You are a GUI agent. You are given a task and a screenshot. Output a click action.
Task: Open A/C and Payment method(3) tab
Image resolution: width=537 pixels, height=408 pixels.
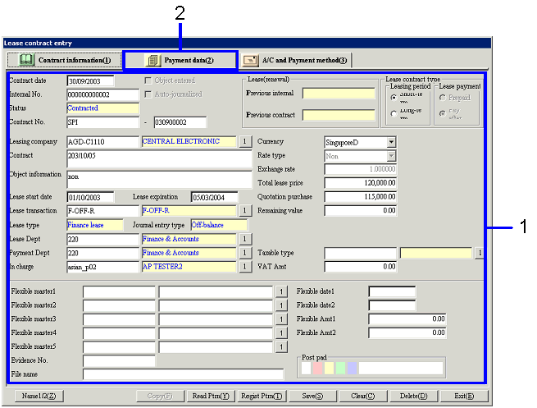[x=295, y=61]
